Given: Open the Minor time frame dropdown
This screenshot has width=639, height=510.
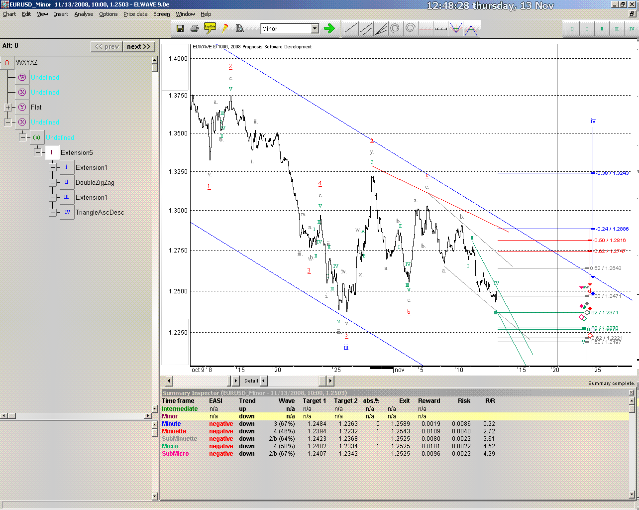Looking at the screenshot, I should click(x=315, y=28).
